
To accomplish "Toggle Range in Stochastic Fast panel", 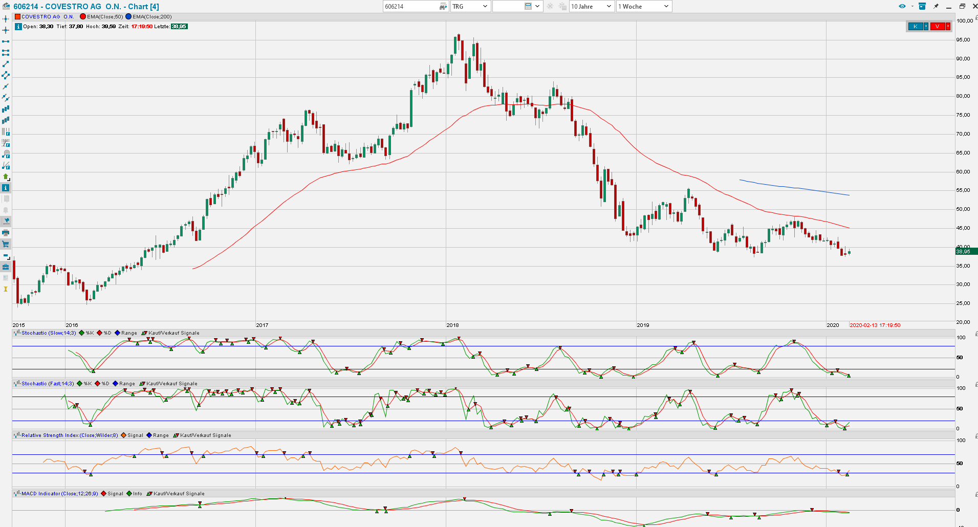I will 124,384.
